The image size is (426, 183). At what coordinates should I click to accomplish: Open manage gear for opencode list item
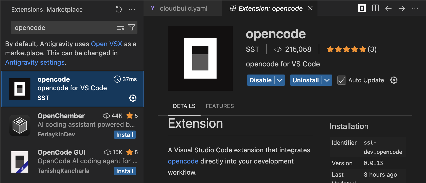pos(133,98)
